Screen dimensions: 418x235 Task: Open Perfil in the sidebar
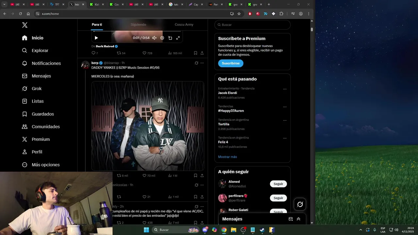tap(32, 152)
